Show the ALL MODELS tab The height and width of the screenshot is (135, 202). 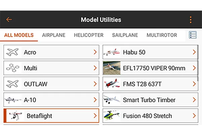[x=19, y=35]
